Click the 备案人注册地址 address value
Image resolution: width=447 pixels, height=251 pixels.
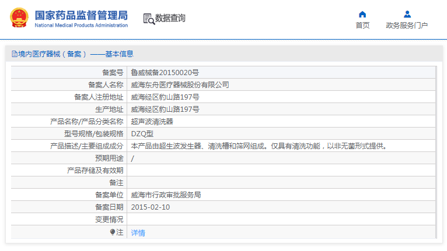[x=165, y=97]
